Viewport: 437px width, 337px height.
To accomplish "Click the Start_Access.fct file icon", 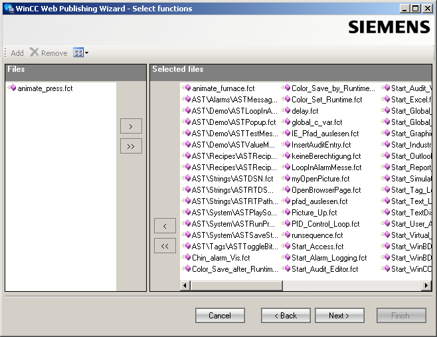I will pyautogui.click(x=286, y=247).
